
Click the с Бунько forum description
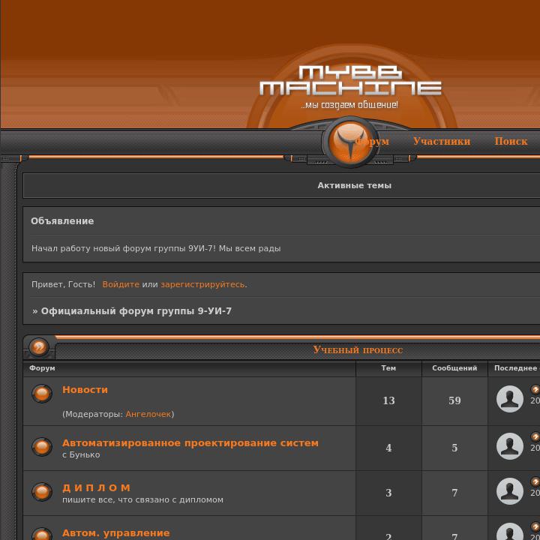(81, 454)
